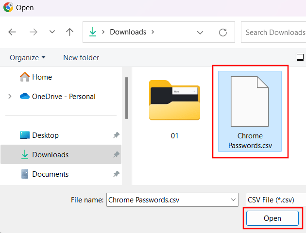Unpin Desktop using its pin icon
The image size is (306, 233).
click(x=116, y=135)
